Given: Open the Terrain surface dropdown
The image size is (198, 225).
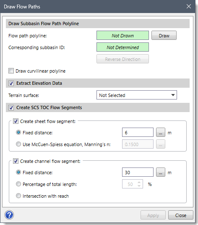Looking at the screenshot, I should pyautogui.click(x=137, y=95).
